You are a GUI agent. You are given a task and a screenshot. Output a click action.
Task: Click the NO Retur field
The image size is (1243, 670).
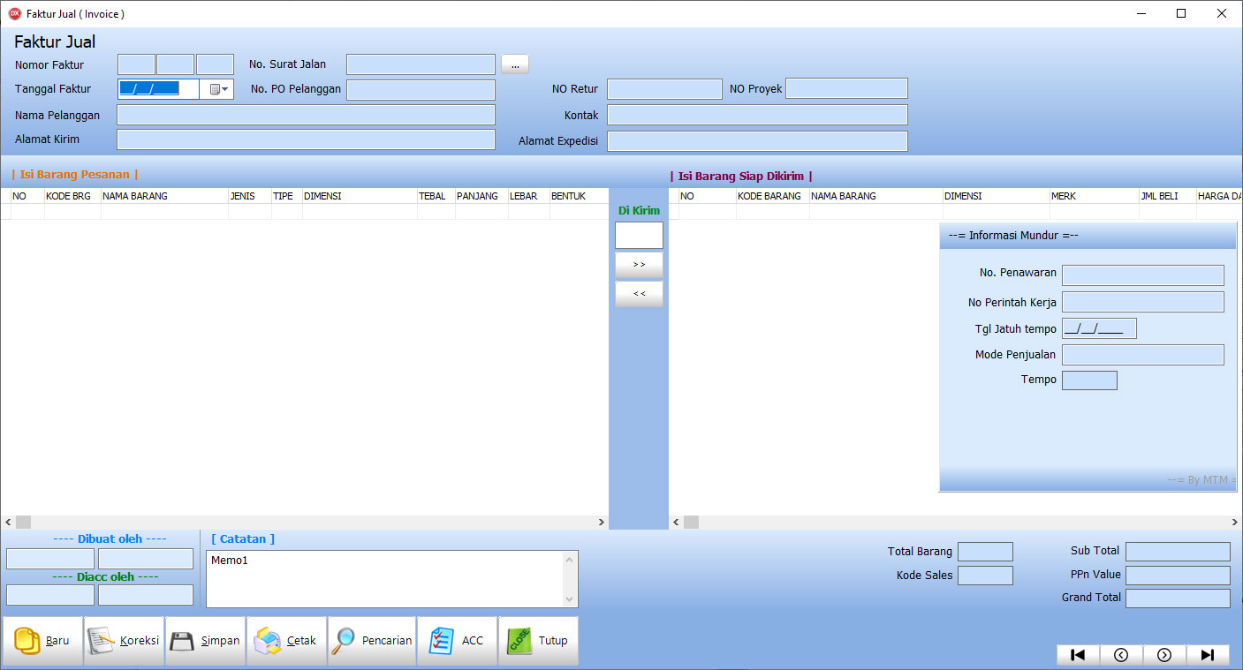pyautogui.click(x=664, y=89)
